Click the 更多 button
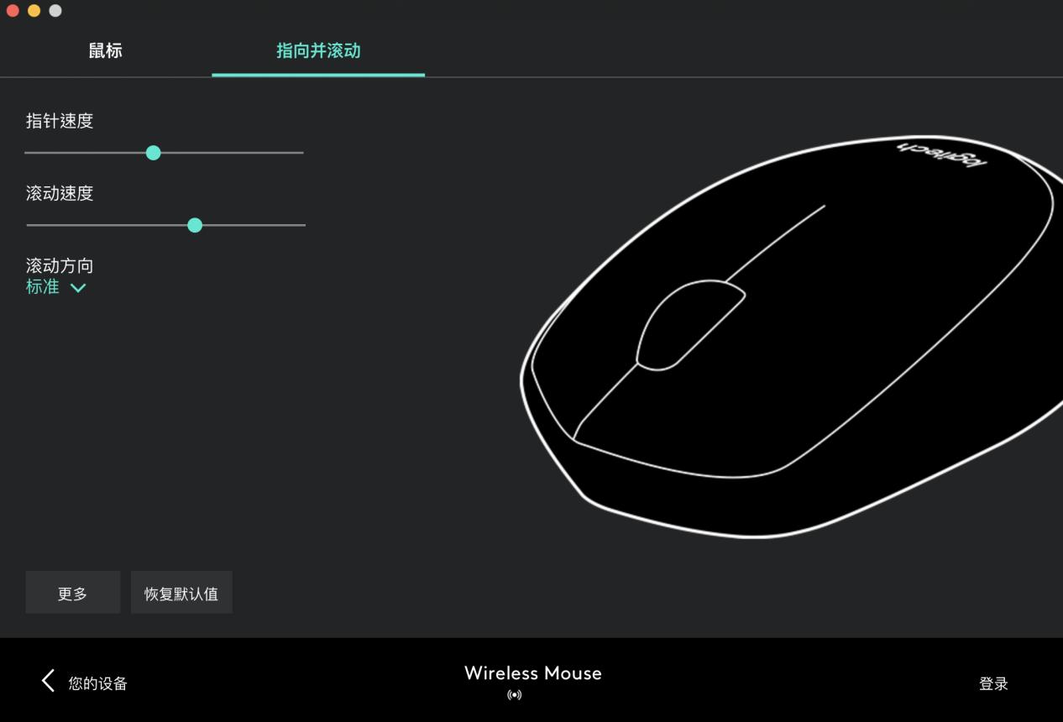The width and height of the screenshot is (1063, 722). [73, 593]
